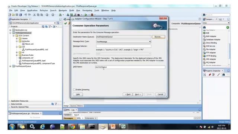
Task: Enable the Enable Streaming checkbox
Action: pos(74,90)
